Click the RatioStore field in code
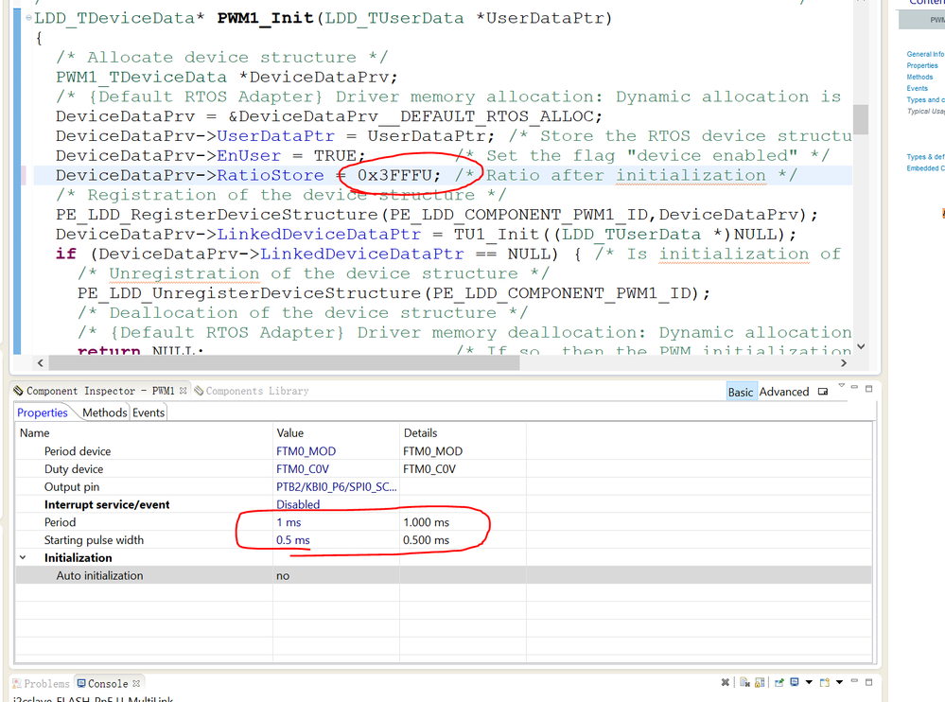Image resolution: width=945 pixels, height=702 pixels. click(x=270, y=175)
